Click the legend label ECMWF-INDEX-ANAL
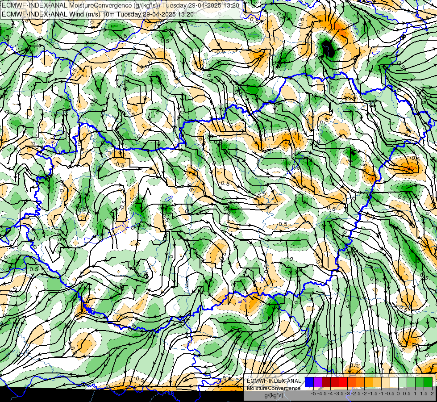The image size is (437, 402). point(274,381)
